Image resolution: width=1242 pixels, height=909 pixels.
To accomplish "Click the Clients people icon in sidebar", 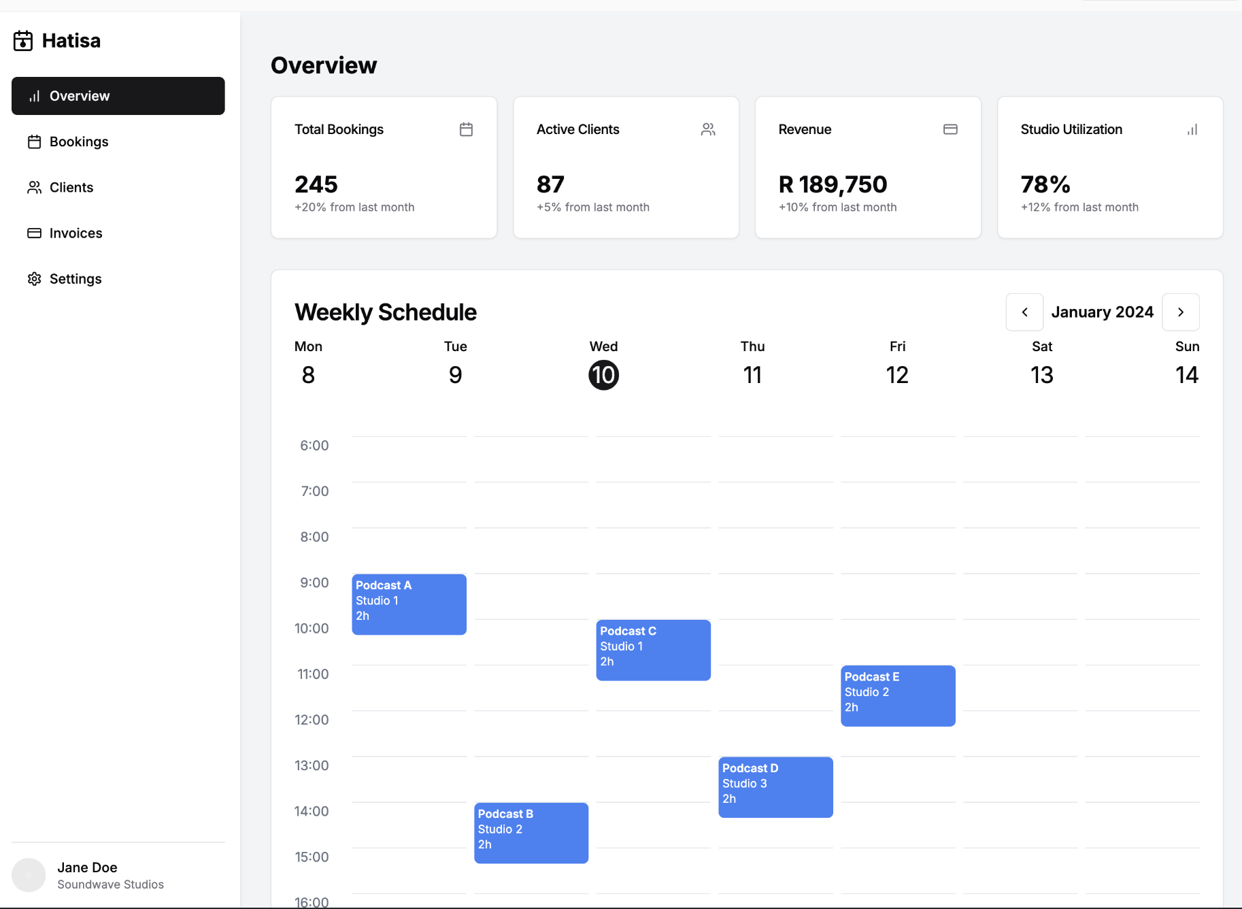I will (34, 187).
